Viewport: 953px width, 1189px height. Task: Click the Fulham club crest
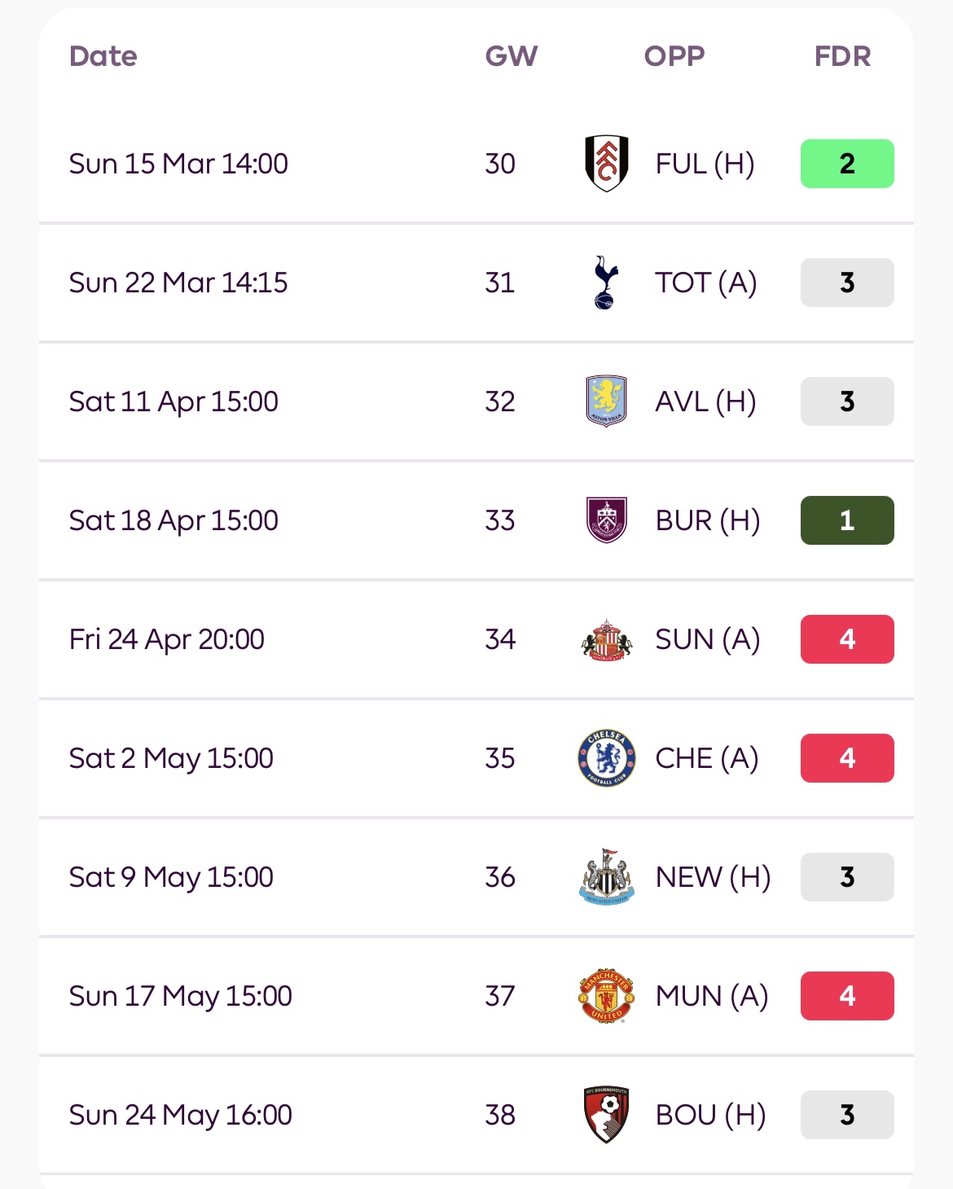point(606,164)
